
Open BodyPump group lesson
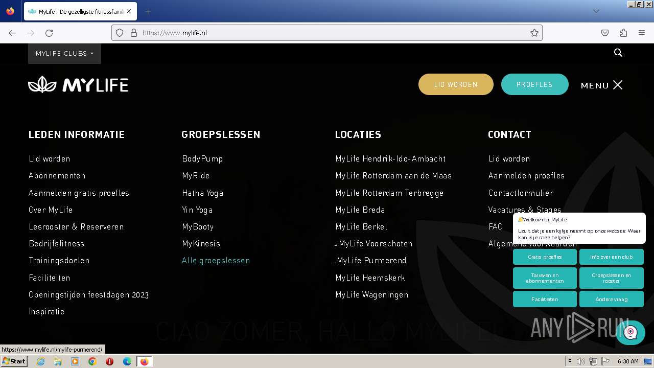pos(202,158)
